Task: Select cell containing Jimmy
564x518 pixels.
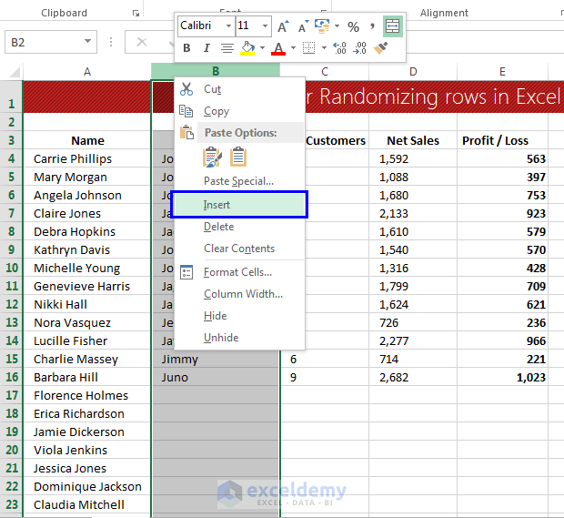Action: pos(217,360)
